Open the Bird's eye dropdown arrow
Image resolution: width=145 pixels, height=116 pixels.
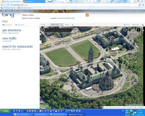62,25
